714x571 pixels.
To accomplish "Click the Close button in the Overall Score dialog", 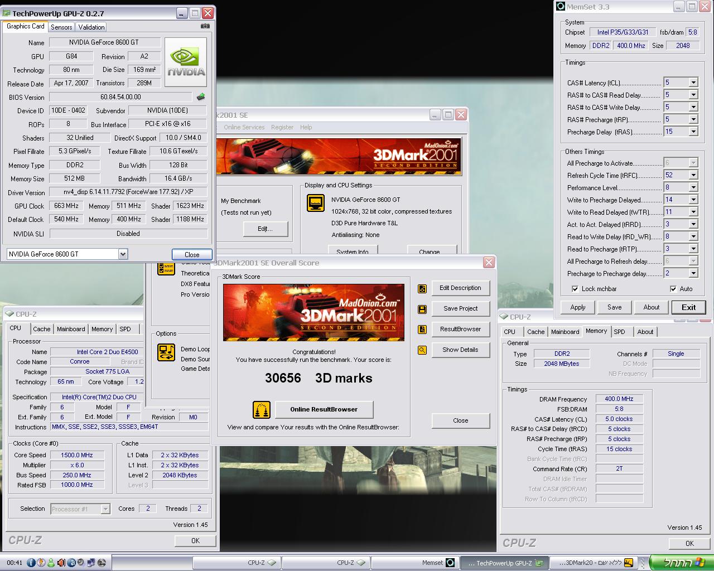I will click(x=461, y=420).
